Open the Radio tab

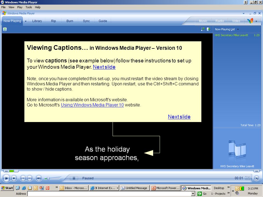pyautogui.click(x=219, y=21)
